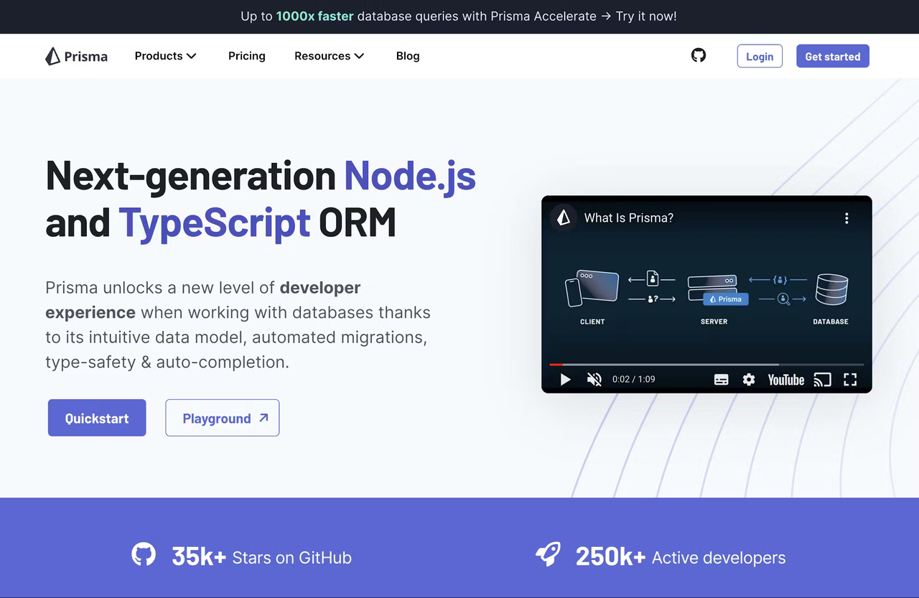Screen dimensions: 919x598
Task: Unmute the video using the speaker icon
Action: click(594, 379)
